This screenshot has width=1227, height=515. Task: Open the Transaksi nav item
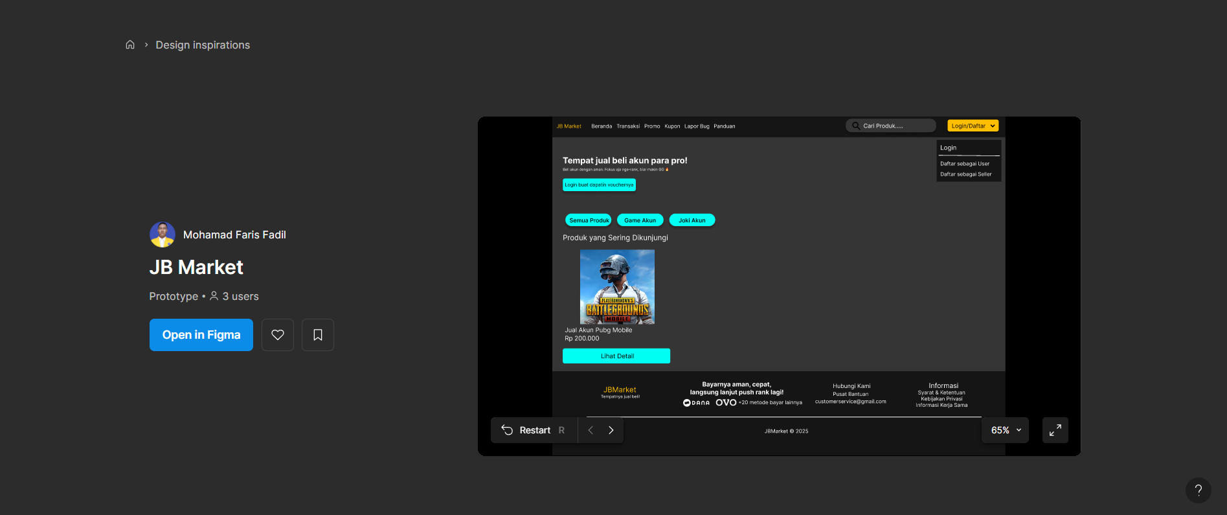coord(627,126)
